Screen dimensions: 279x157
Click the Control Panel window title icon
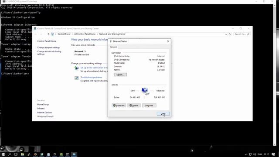tap(35, 28)
